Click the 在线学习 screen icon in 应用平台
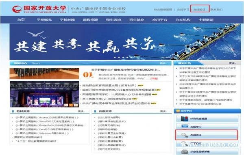 click(185, 126)
